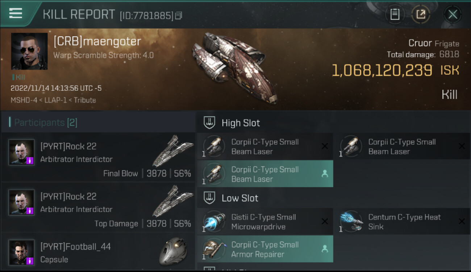The image size is (471, 272).
Task: Copy the kill report ID
Action: pyautogui.click(x=178, y=16)
